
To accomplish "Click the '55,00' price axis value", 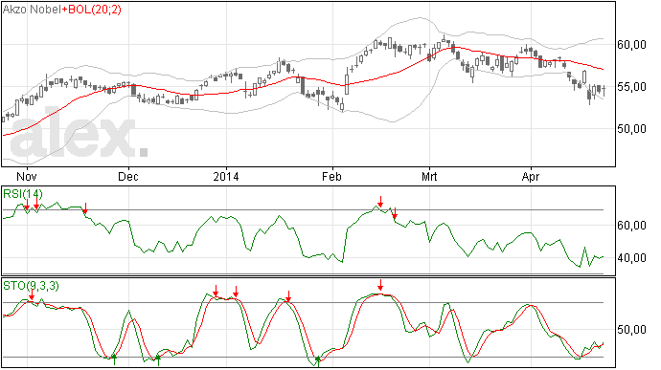I will (x=631, y=87).
